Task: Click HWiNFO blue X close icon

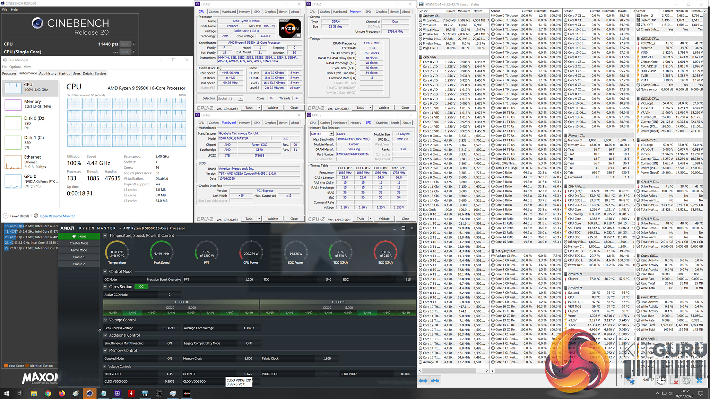Action: pyautogui.click(x=699, y=381)
